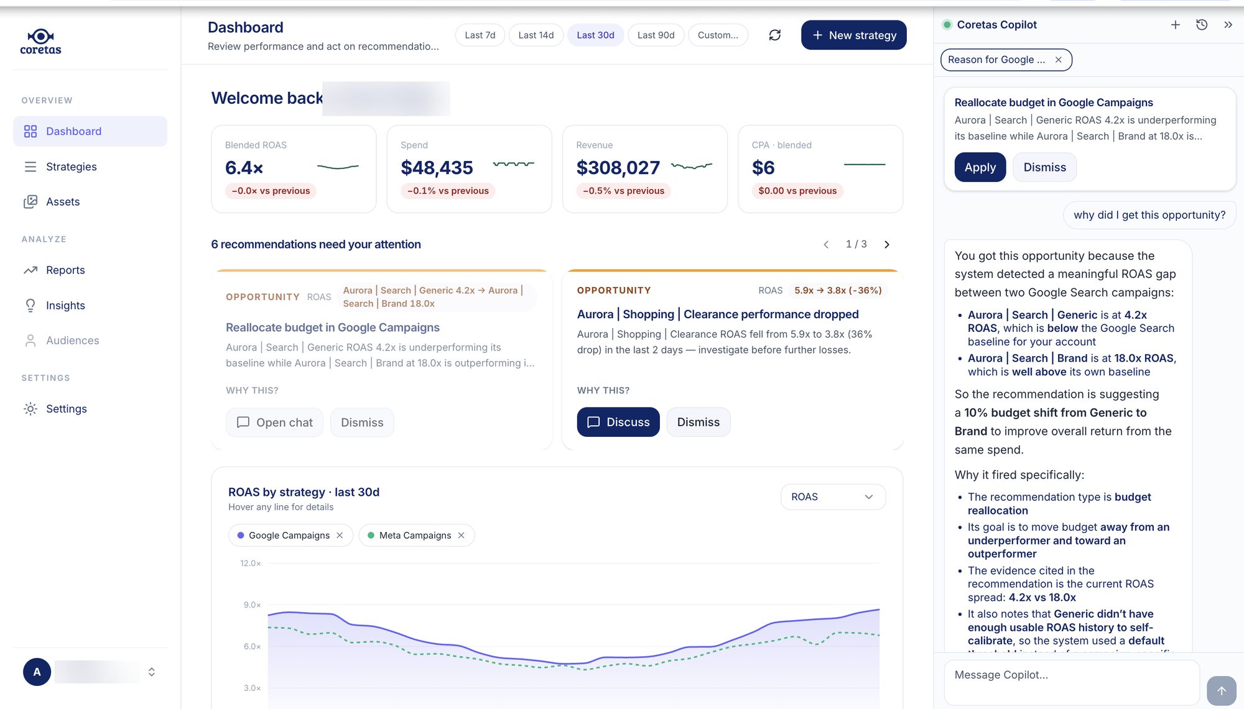The width and height of the screenshot is (1244, 709).
Task: Click the 'why did I get this opportunity?' message
Action: coord(1149,215)
